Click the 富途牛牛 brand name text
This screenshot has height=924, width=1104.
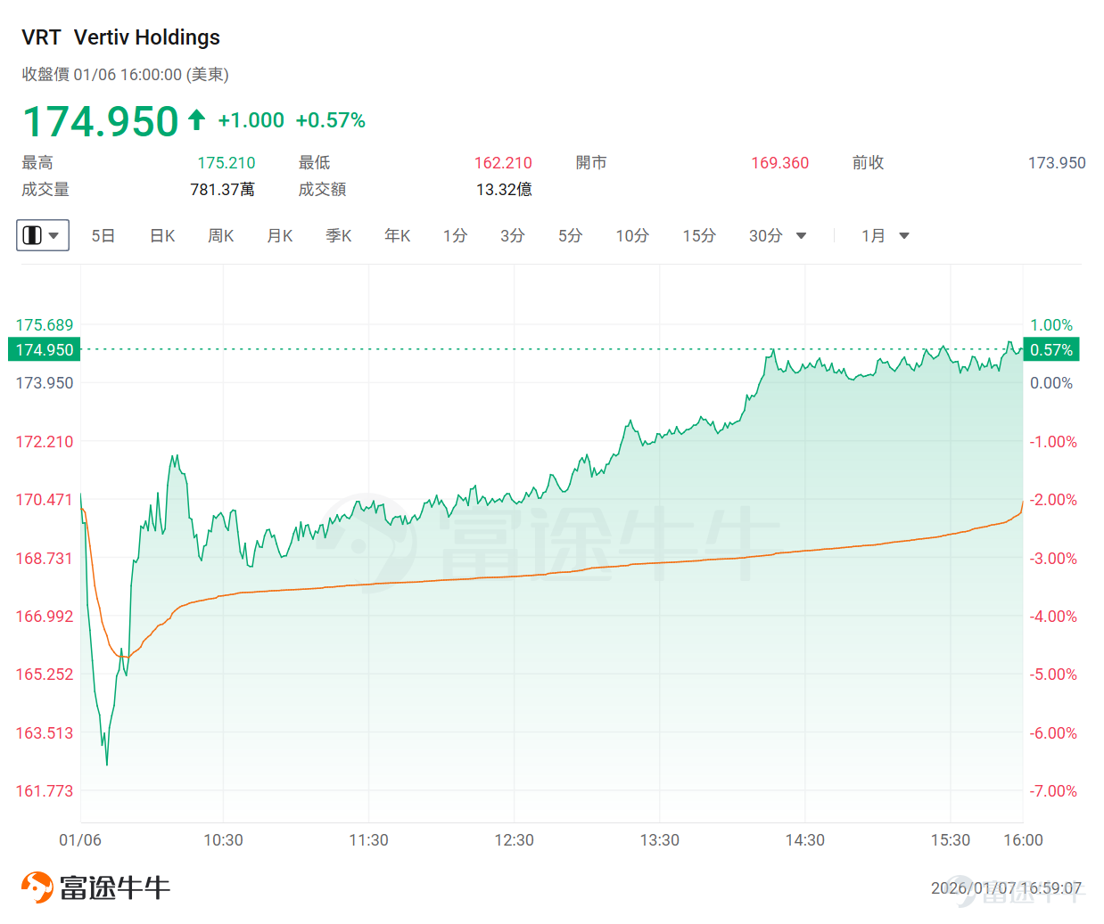click(115, 887)
